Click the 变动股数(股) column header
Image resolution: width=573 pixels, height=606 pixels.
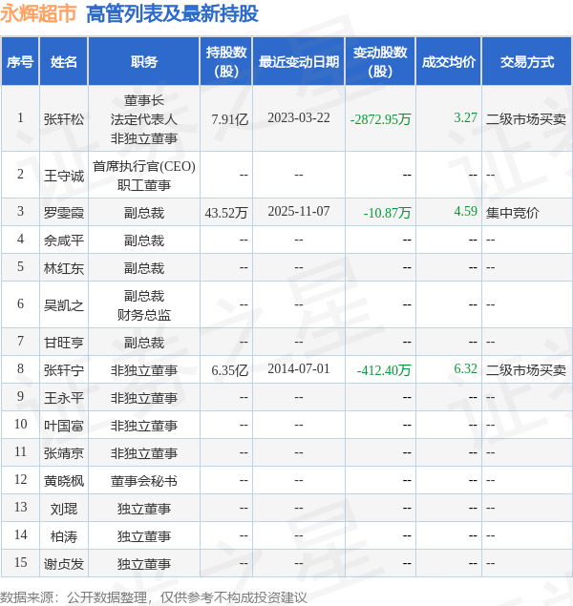click(x=380, y=62)
